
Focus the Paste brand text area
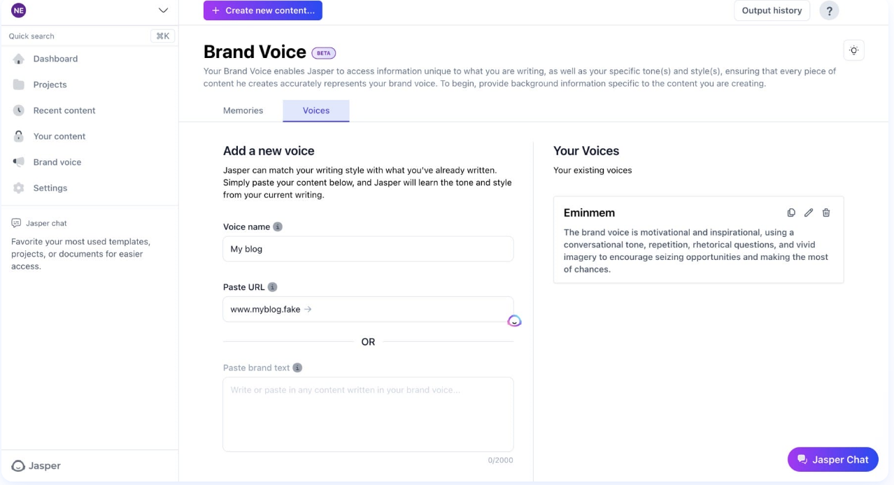pos(368,414)
